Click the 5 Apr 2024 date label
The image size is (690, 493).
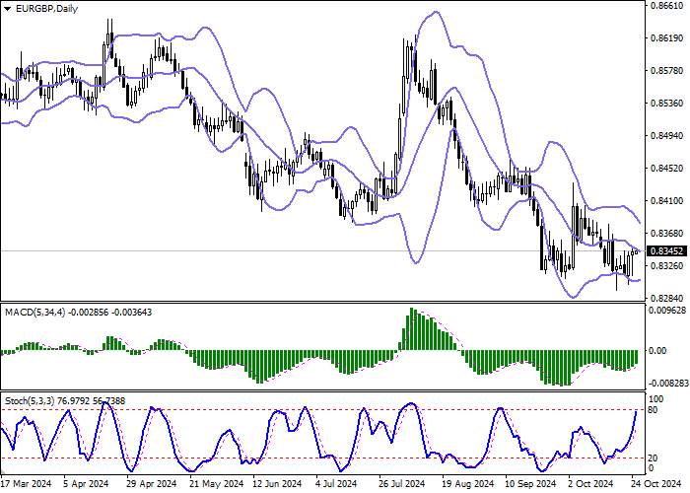pos(86,484)
